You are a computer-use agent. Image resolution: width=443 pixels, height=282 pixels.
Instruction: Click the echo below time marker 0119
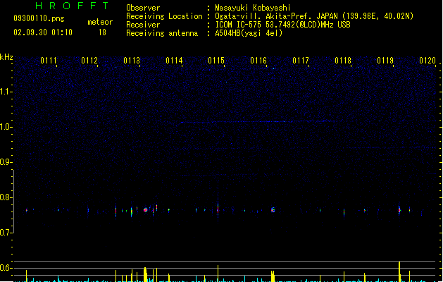coord(399,209)
